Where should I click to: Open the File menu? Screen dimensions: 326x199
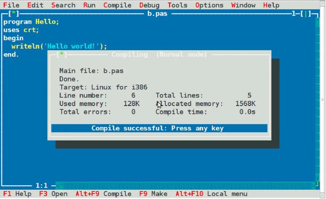(x=11, y=5)
